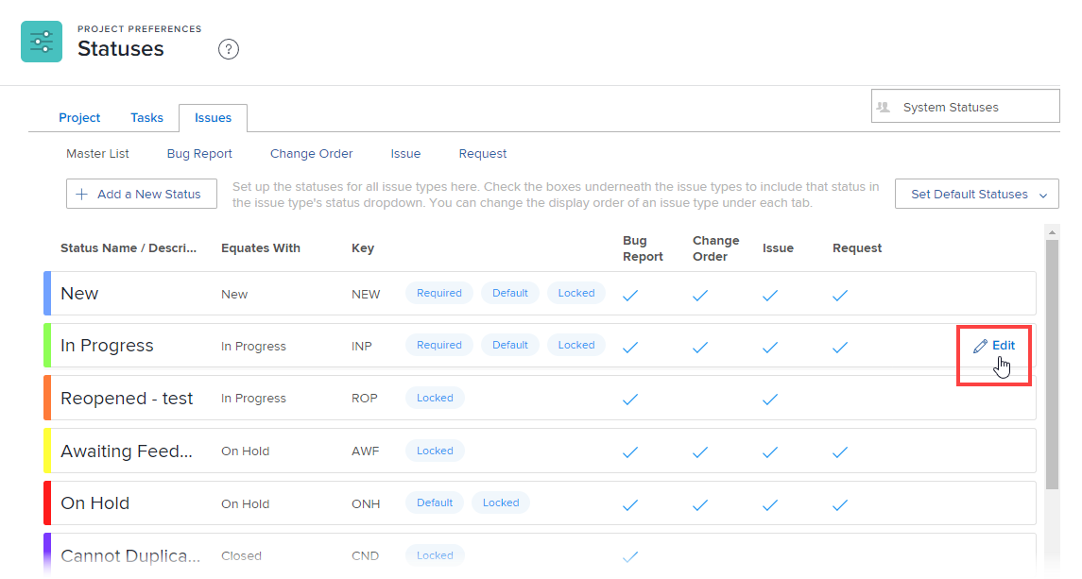The image size is (1082, 579).
Task: Open the Change Order sub-tab
Action: (311, 154)
